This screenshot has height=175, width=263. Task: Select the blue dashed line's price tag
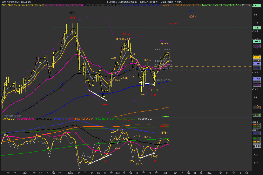click(257, 79)
